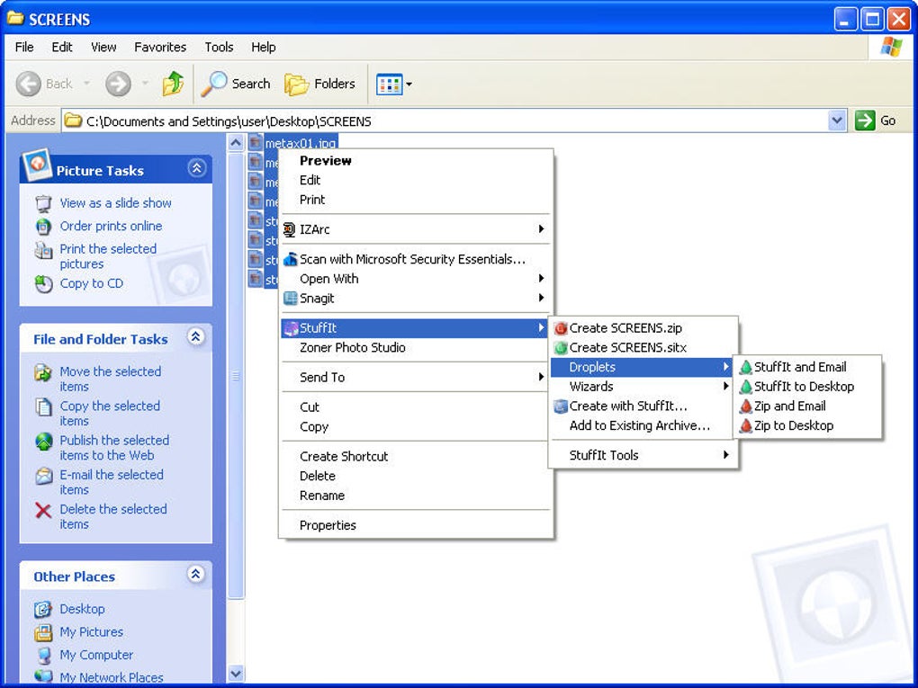918x688 pixels.
Task: Select Create SCREENS.sitx
Action: click(643, 347)
